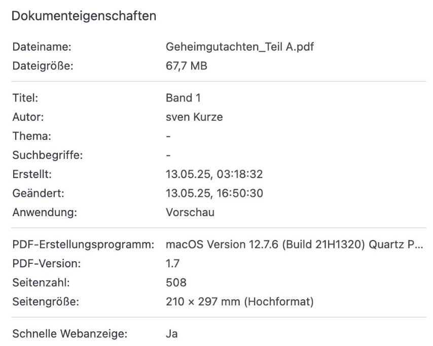This screenshot has height=346, width=433.
Task: Click the Seitengröße: label
Action: click(x=46, y=301)
